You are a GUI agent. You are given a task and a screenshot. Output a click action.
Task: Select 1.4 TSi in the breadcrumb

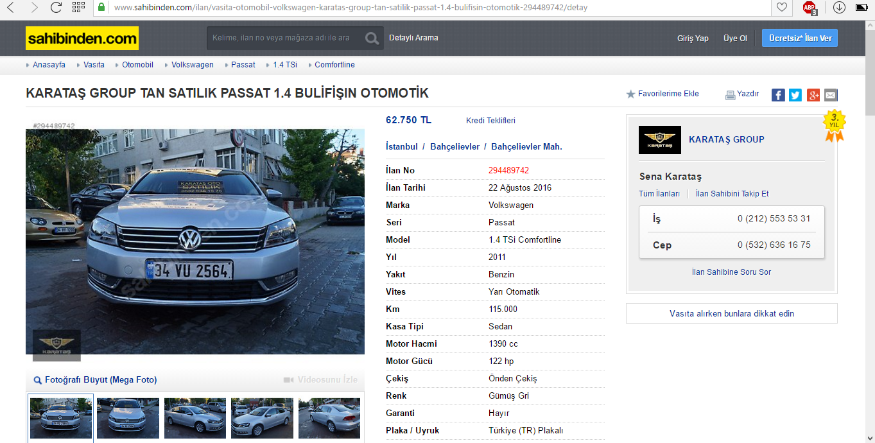pyautogui.click(x=285, y=65)
